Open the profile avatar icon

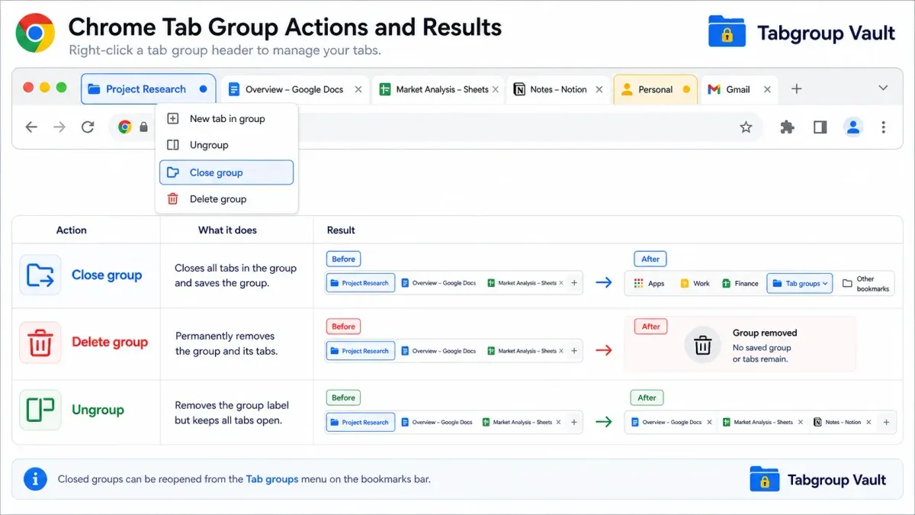click(x=853, y=127)
